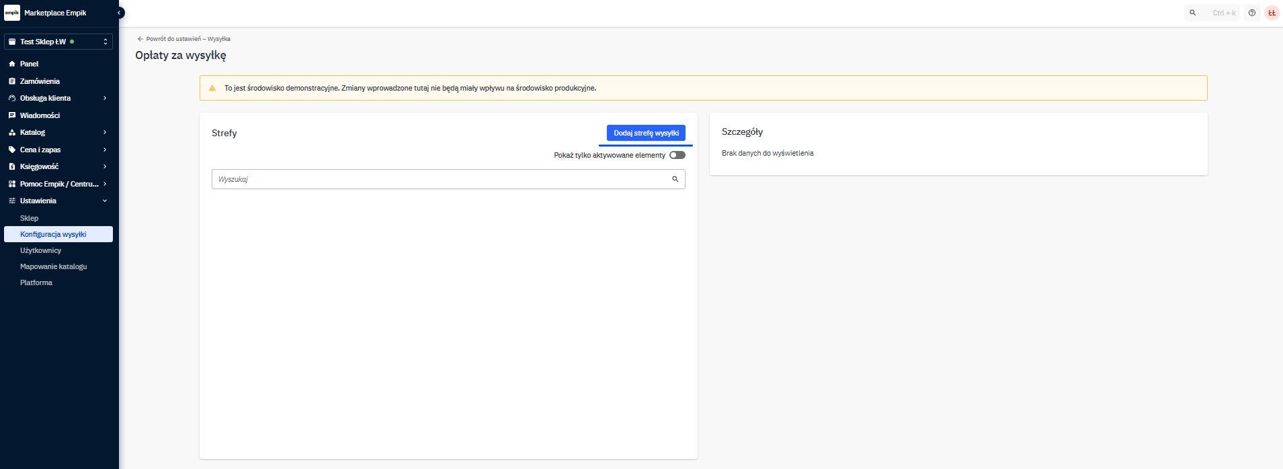Toggle Pokaż tylko aktywowane elementy switch
Screen dimensions: 1283x469
point(677,155)
